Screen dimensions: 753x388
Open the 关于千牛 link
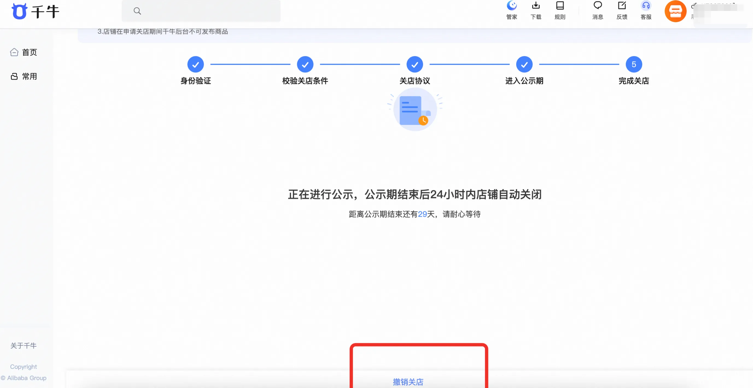(x=24, y=346)
